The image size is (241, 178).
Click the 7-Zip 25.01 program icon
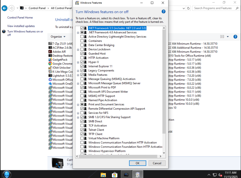(50, 44)
